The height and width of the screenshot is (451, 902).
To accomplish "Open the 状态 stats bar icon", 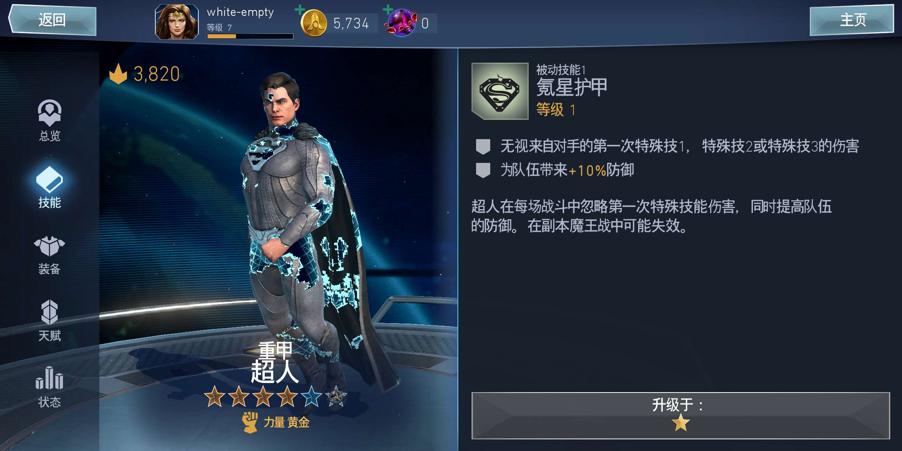I will tap(49, 378).
